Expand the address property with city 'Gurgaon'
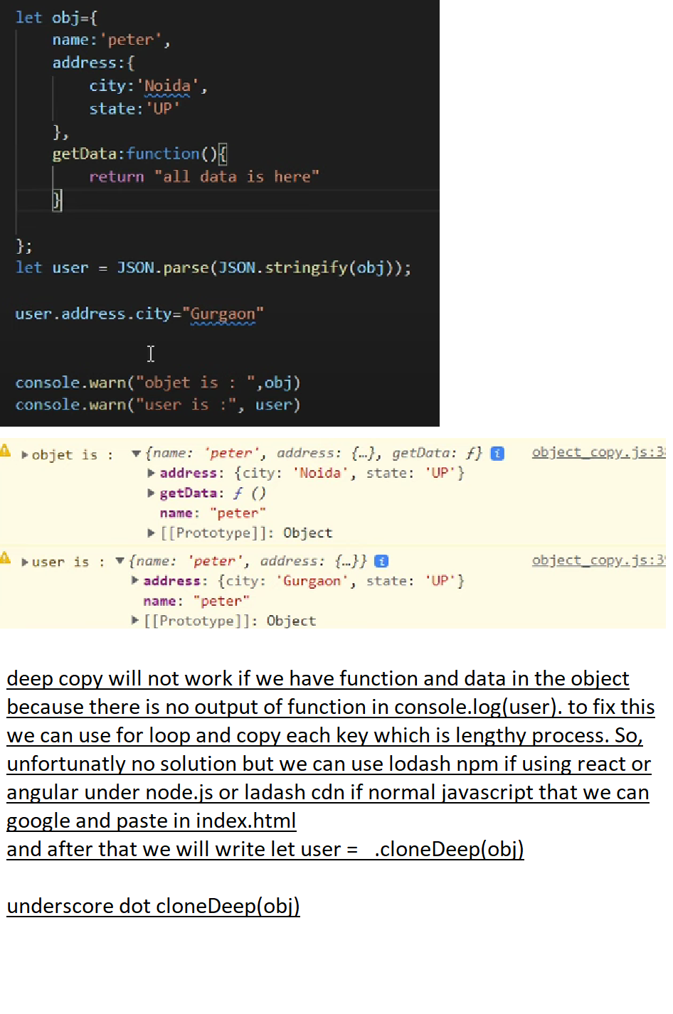 [x=134, y=581]
